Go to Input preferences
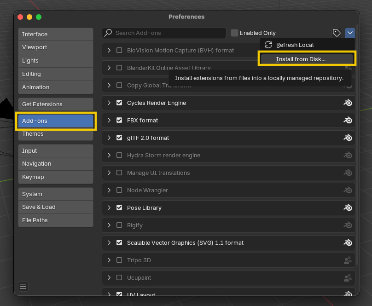 click(x=56, y=151)
